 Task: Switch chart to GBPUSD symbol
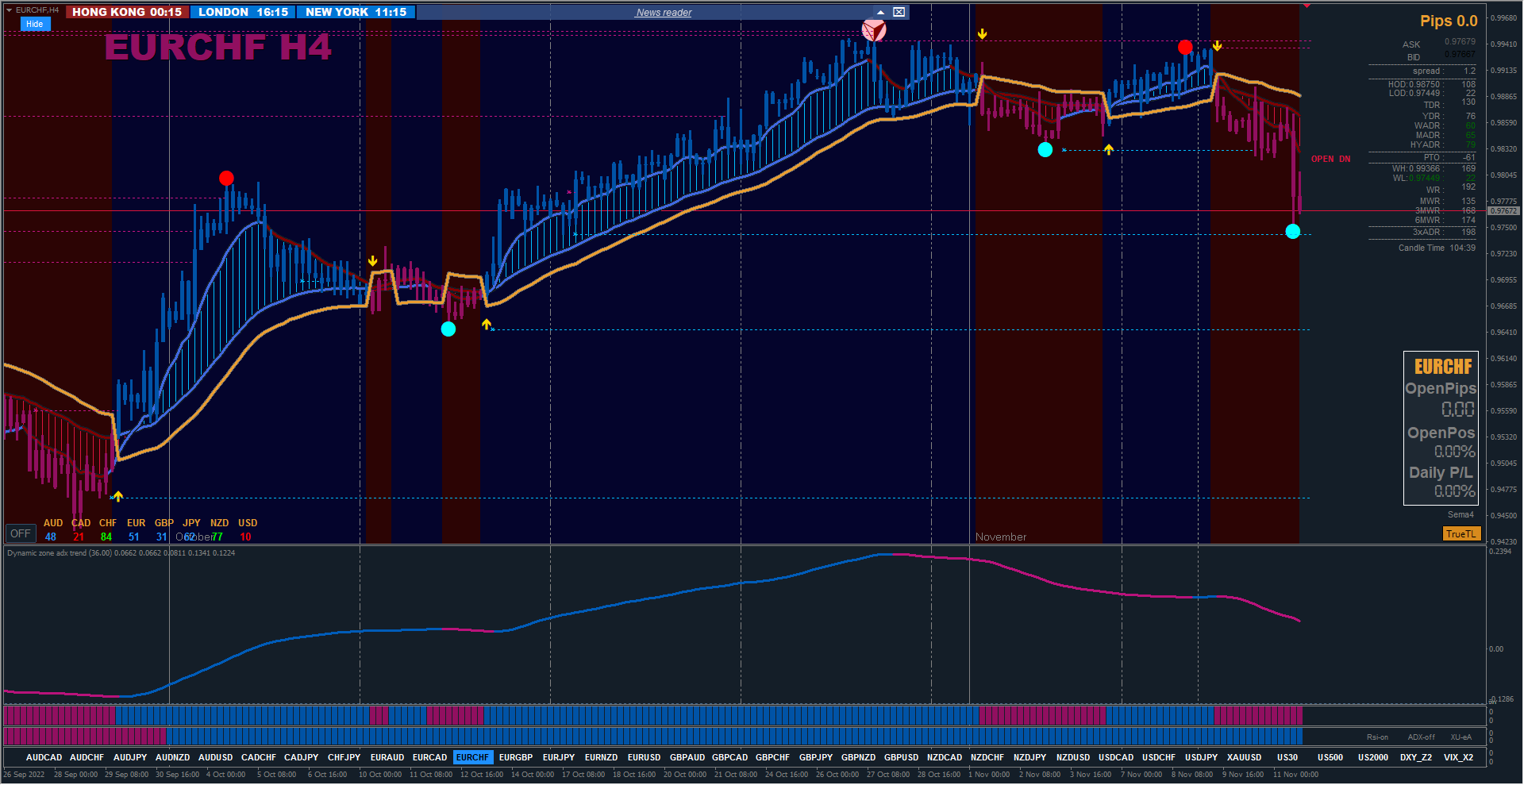tap(901, 757)
